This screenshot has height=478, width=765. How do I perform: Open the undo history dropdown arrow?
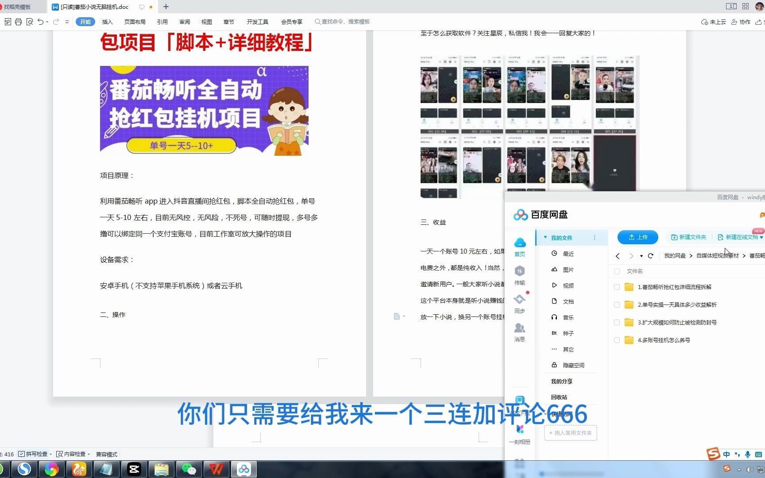(47, 22)
